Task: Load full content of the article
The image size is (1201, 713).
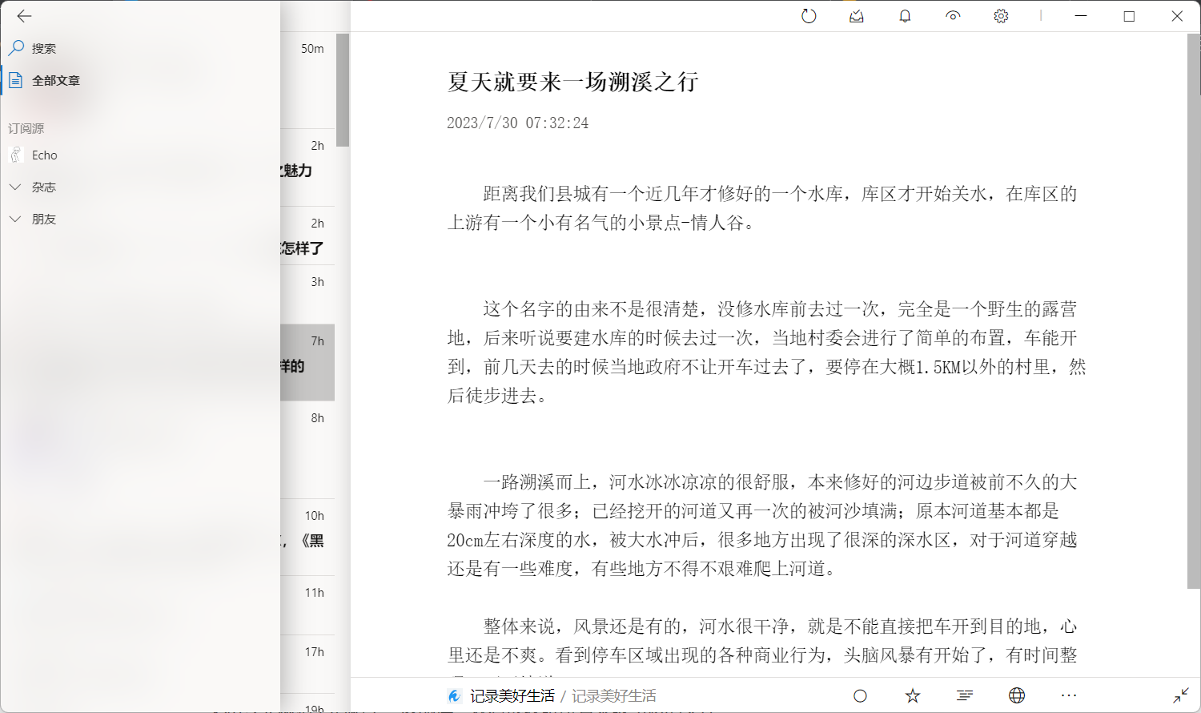Action: (x=965, y=695)
